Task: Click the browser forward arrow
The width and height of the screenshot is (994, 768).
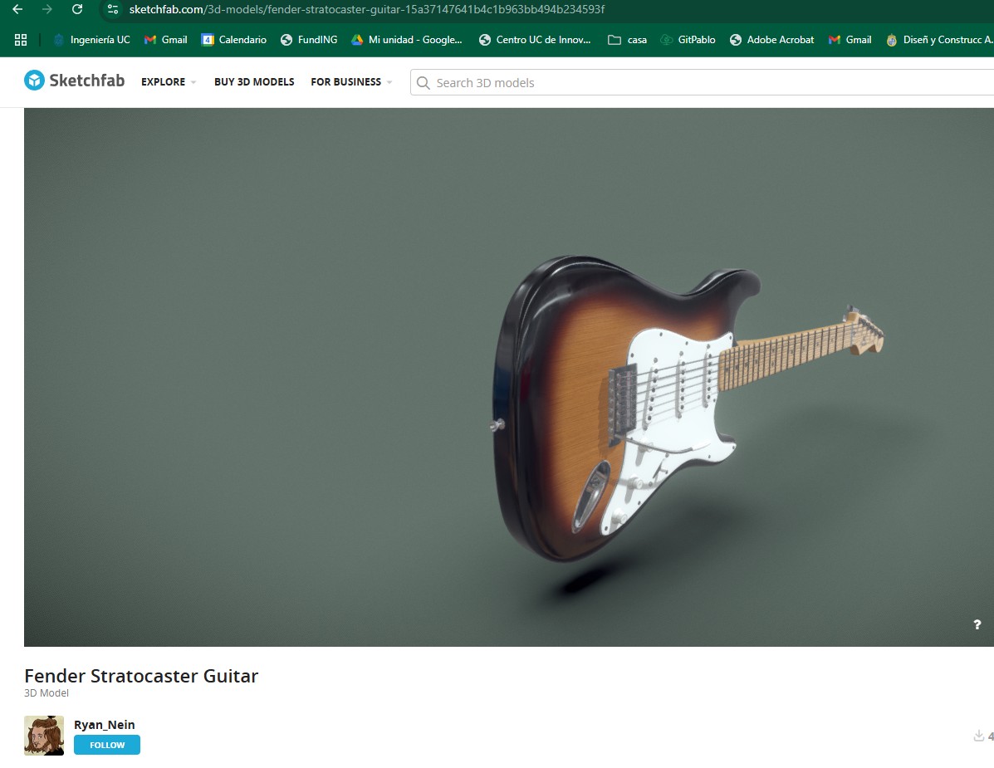Action: (x=47, y=9)
